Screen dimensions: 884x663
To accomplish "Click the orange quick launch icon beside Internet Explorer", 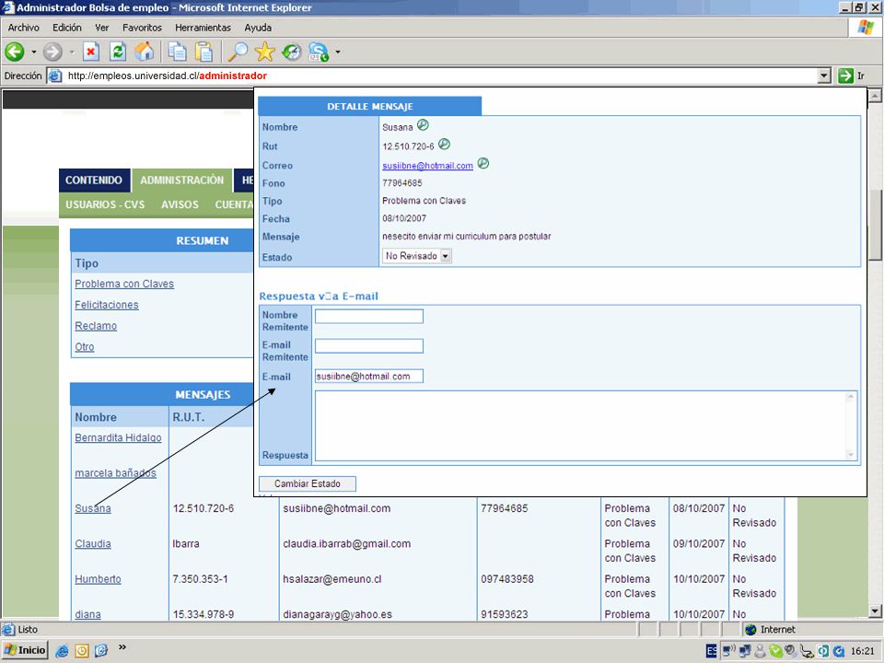I will 82,651.
